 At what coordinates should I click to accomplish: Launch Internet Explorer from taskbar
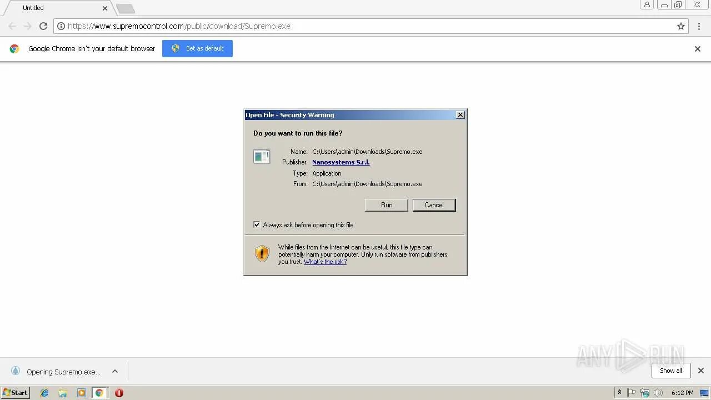(x=44, y=393)
